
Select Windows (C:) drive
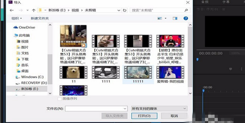pos(30,77)
